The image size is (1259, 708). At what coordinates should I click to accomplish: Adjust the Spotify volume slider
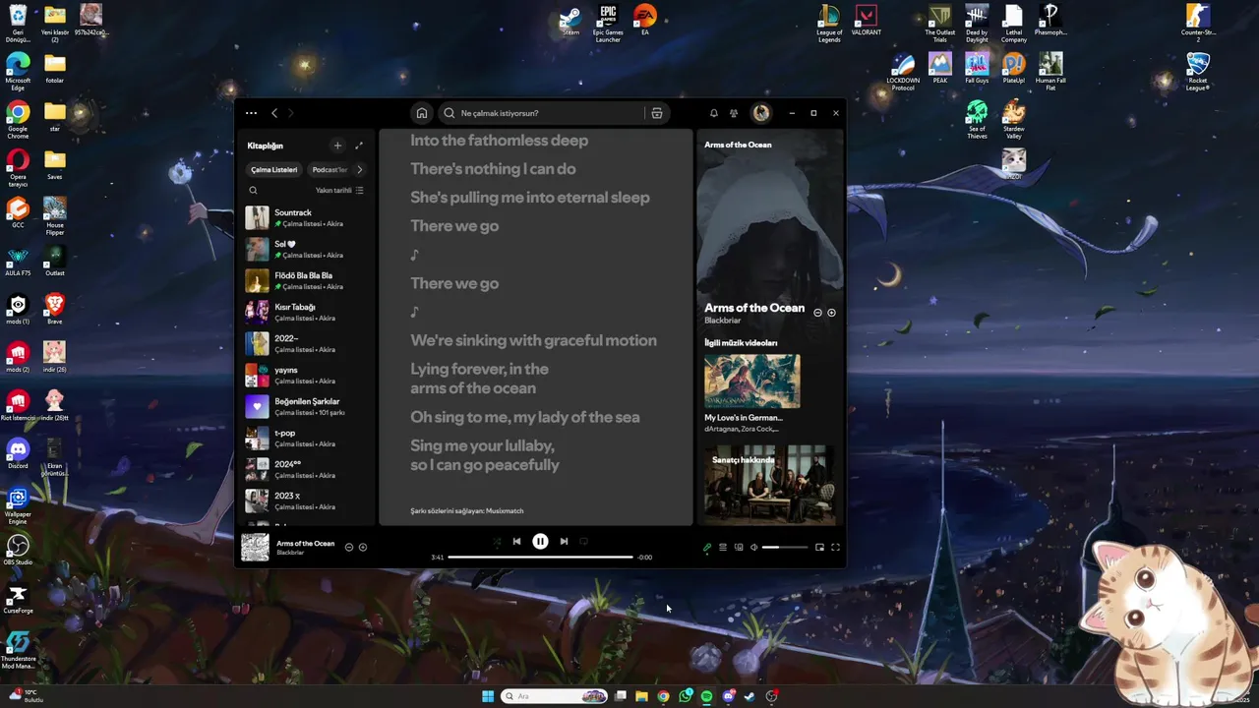click(785, 548)
